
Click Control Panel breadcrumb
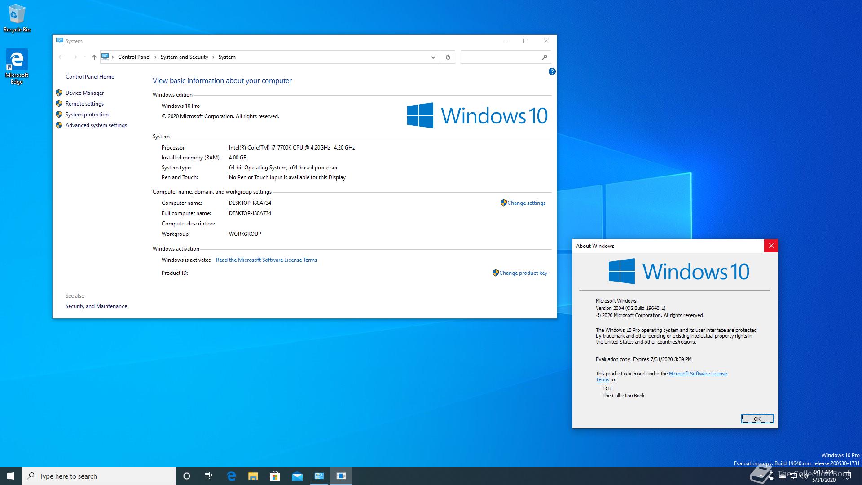(134, 57)
